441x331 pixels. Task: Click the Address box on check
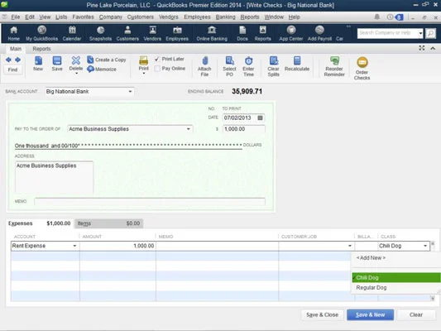point(54,177)
